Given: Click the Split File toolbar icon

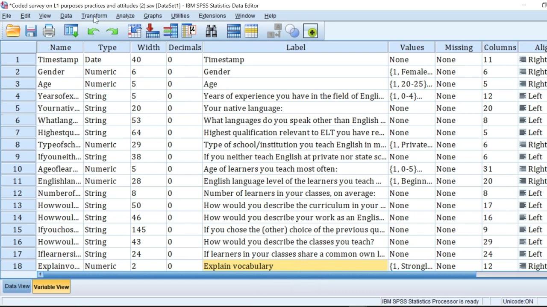Looking at the screenshot, I should point(234,31).
